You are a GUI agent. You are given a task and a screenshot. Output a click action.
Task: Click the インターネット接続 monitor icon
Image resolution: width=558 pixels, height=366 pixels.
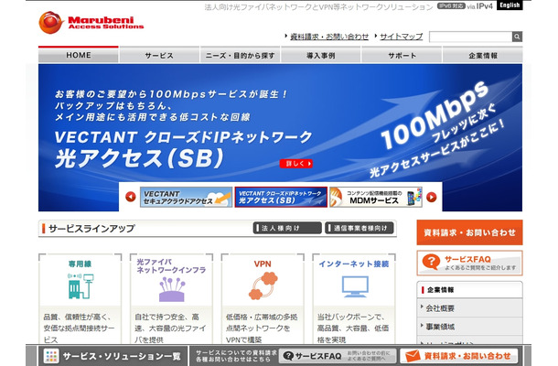355,286
